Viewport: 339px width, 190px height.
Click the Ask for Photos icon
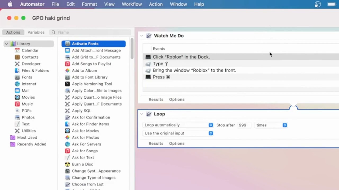pos(67,137)
